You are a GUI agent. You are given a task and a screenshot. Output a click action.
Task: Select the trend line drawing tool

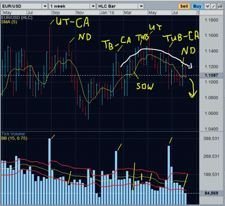click(x=214, y=6)
